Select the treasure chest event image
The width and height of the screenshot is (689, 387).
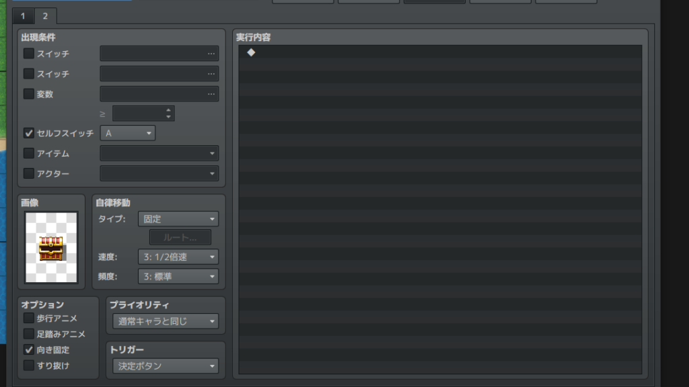[x=51, y=247]
